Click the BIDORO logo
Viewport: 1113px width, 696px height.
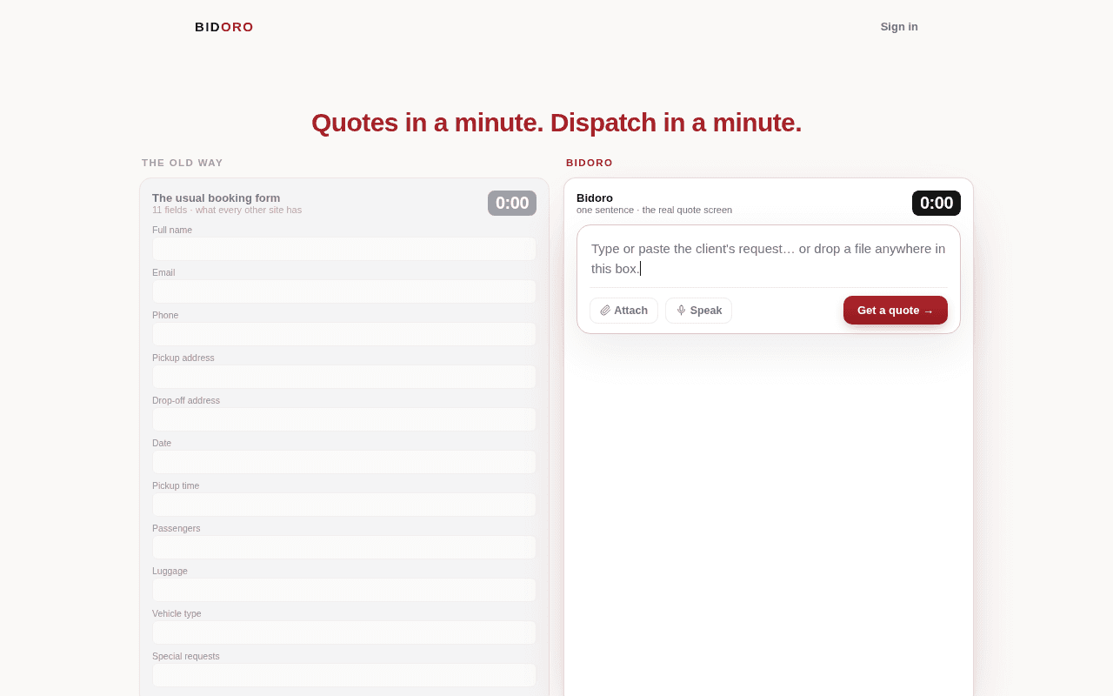[x=224, y=27]
